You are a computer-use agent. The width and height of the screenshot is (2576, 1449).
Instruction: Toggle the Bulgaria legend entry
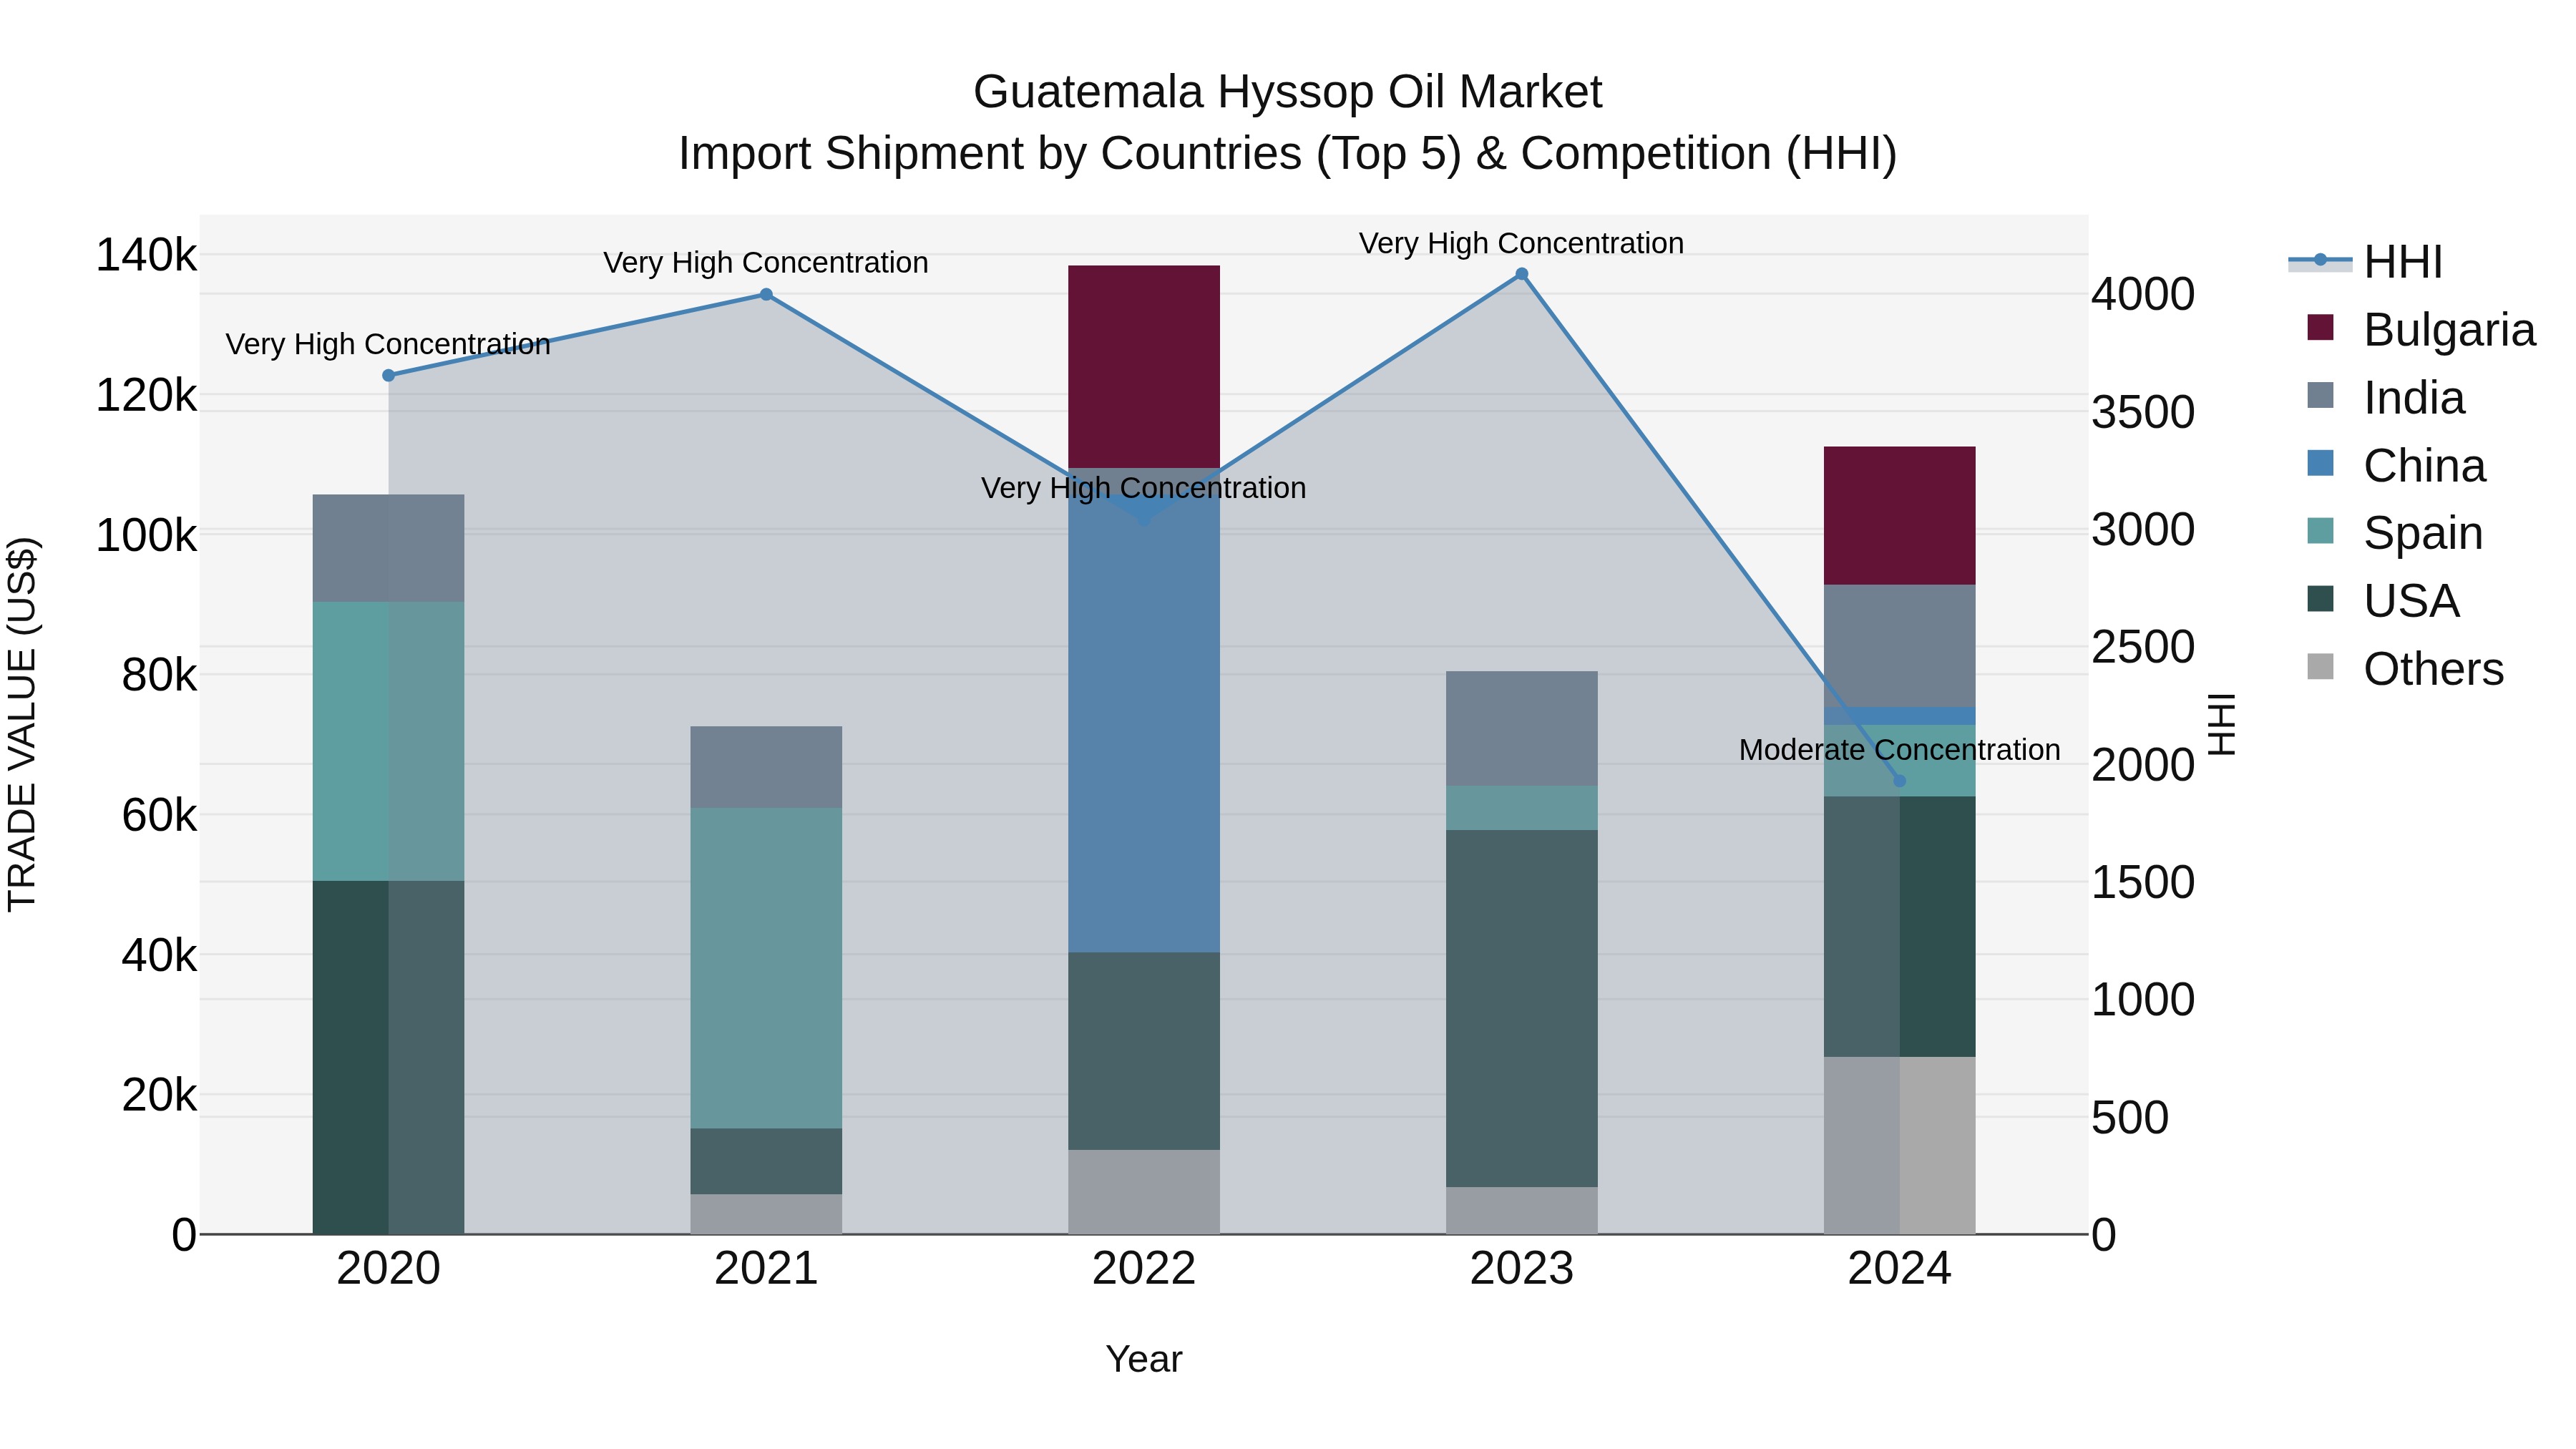click(2421, 329)
